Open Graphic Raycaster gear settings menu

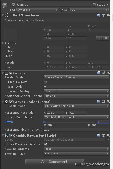click(x=108, y=135)
